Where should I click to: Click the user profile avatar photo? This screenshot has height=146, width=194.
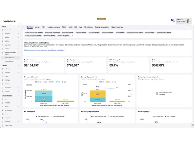pyautogui.click(x=188, y=21)
